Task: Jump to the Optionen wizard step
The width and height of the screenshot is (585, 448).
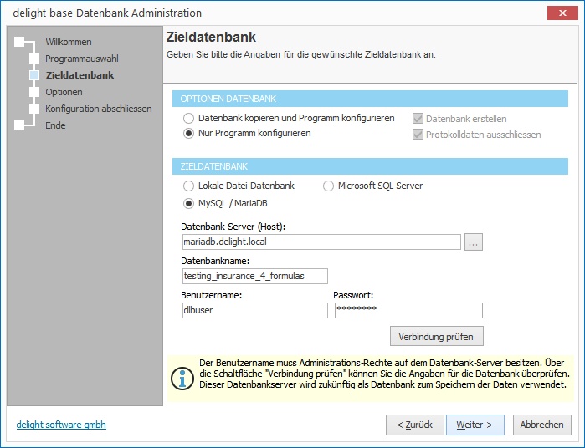Action: [64, 92]
